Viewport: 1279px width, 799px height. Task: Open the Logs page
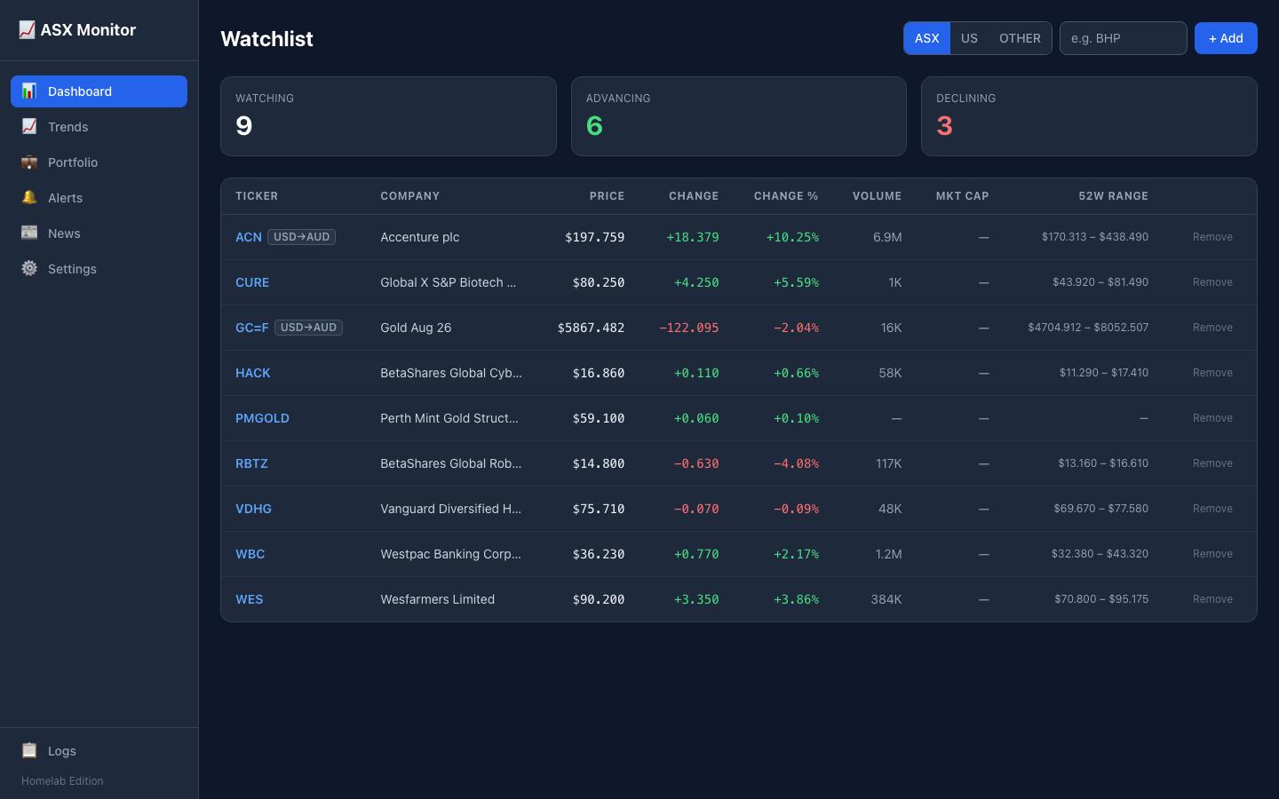click(x=99, y=751)
